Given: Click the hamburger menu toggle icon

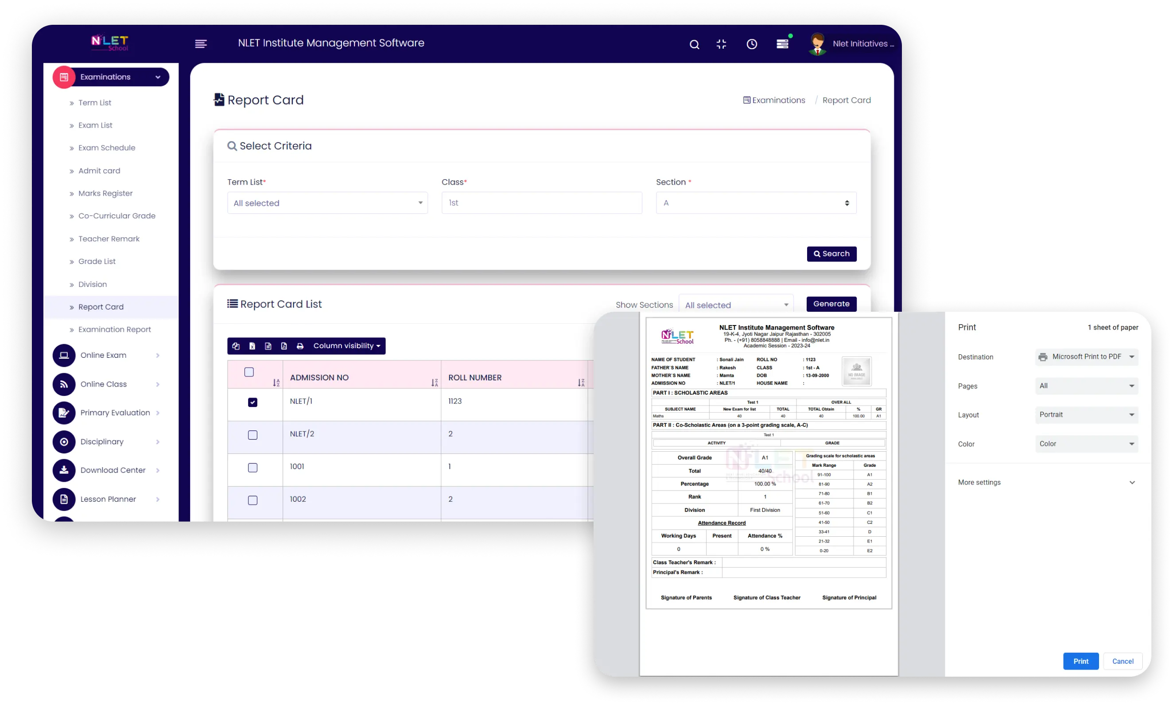Looking at the screenshot, I should [x=201, y=44].
